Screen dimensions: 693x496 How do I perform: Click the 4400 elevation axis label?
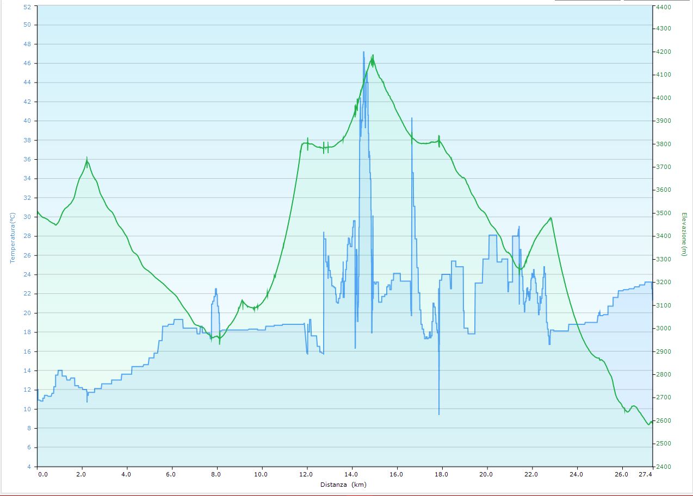click(x=663, y=7)
